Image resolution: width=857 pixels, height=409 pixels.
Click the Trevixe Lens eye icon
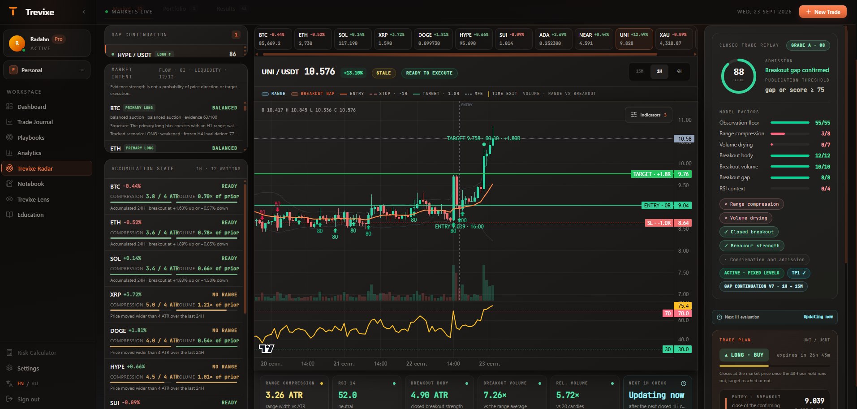(x=9, y=199)
